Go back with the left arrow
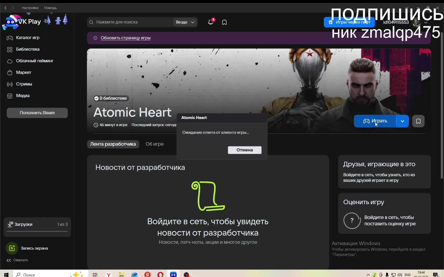Image resolution: width=444 pixels, height=277 pixels. [x=6, y=8]
